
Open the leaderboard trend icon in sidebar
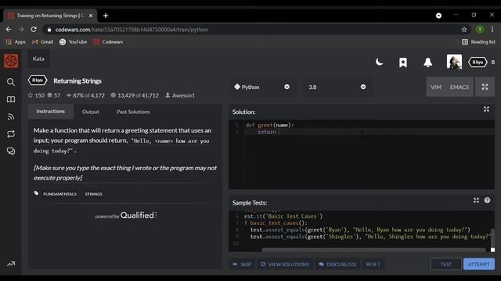11,264
